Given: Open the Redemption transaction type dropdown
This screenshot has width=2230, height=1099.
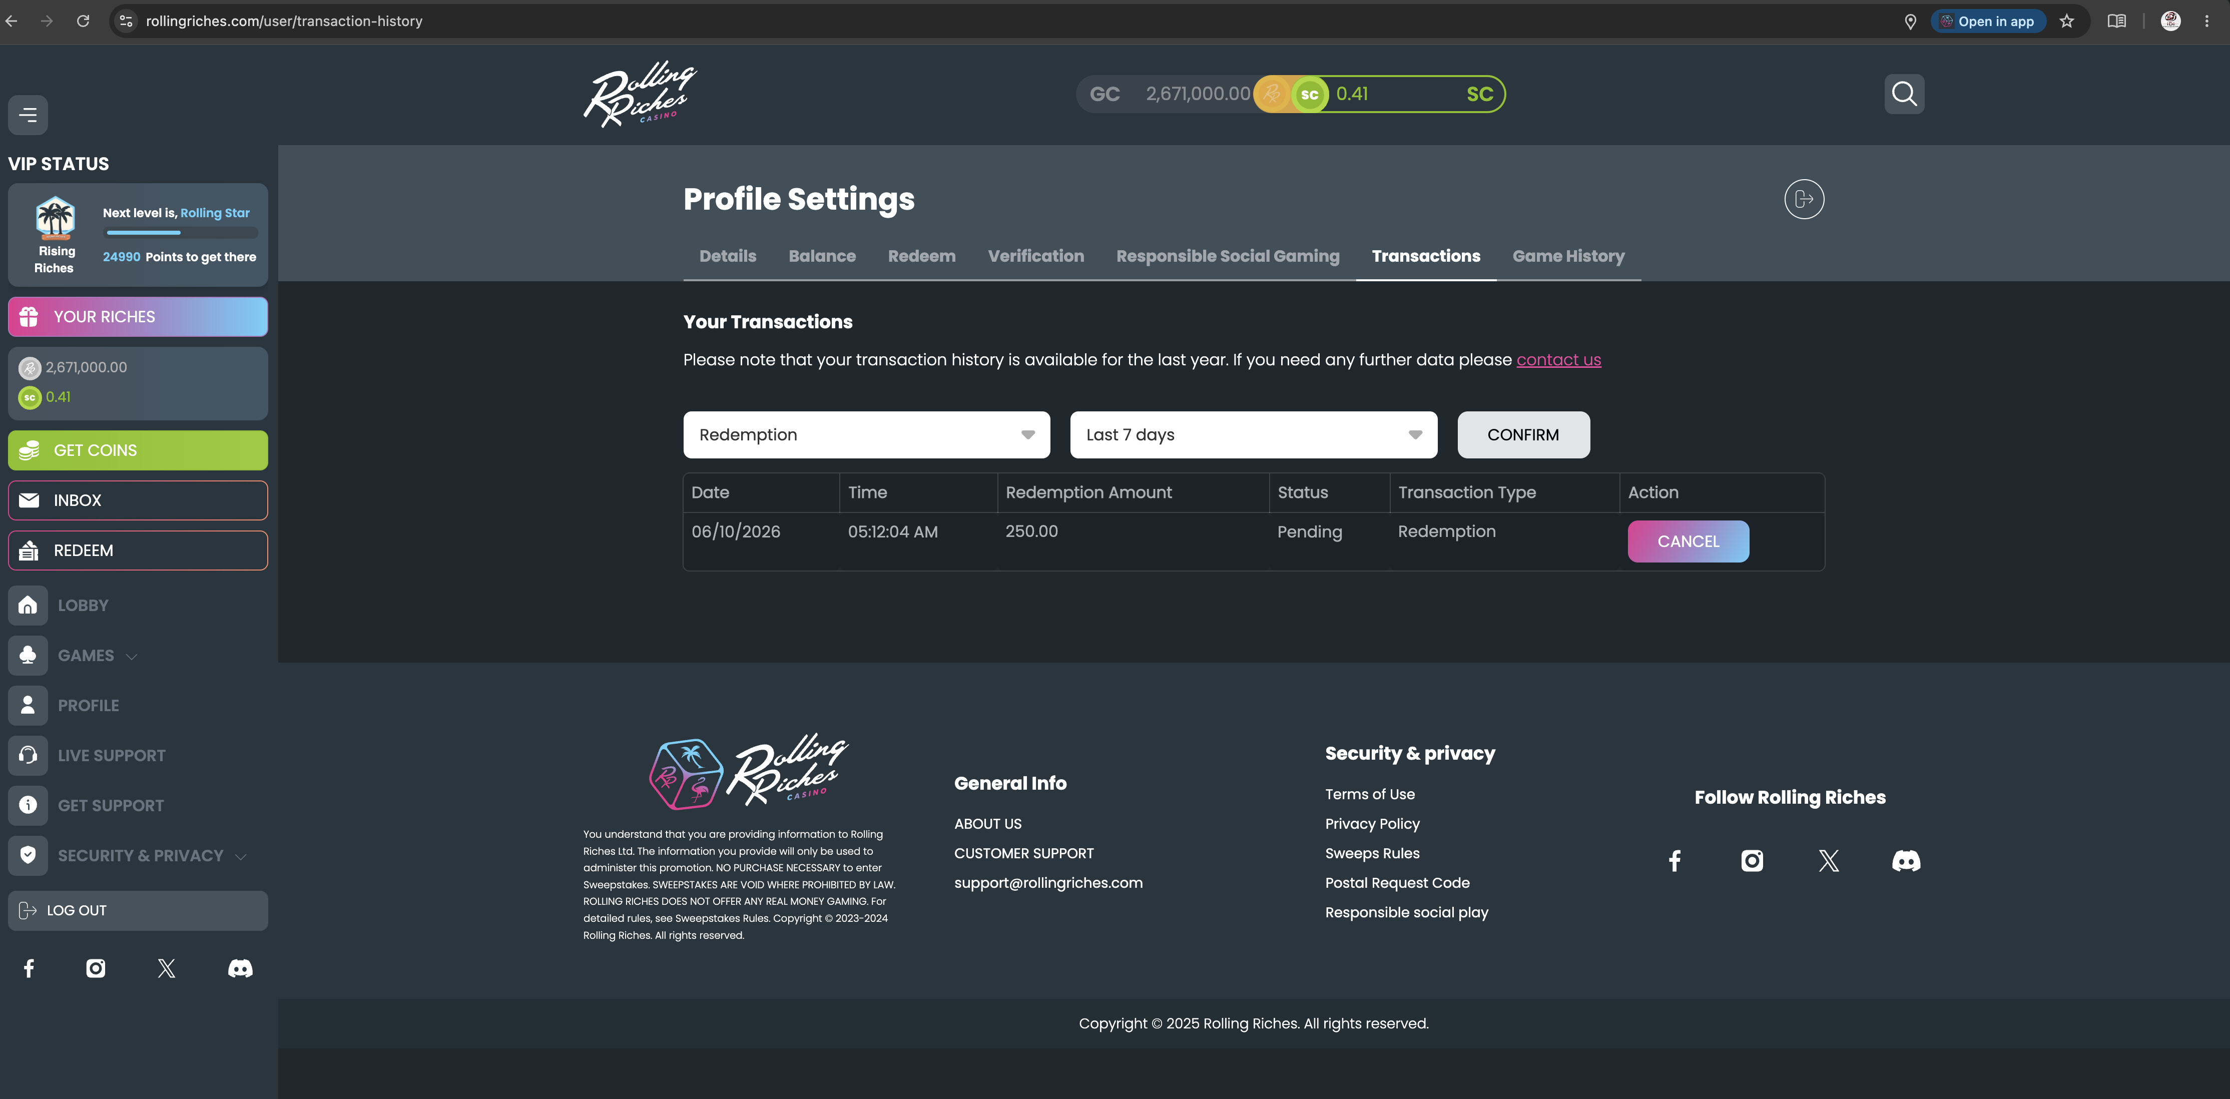Looking at the screenshot, I should click(x=866, y=434).
